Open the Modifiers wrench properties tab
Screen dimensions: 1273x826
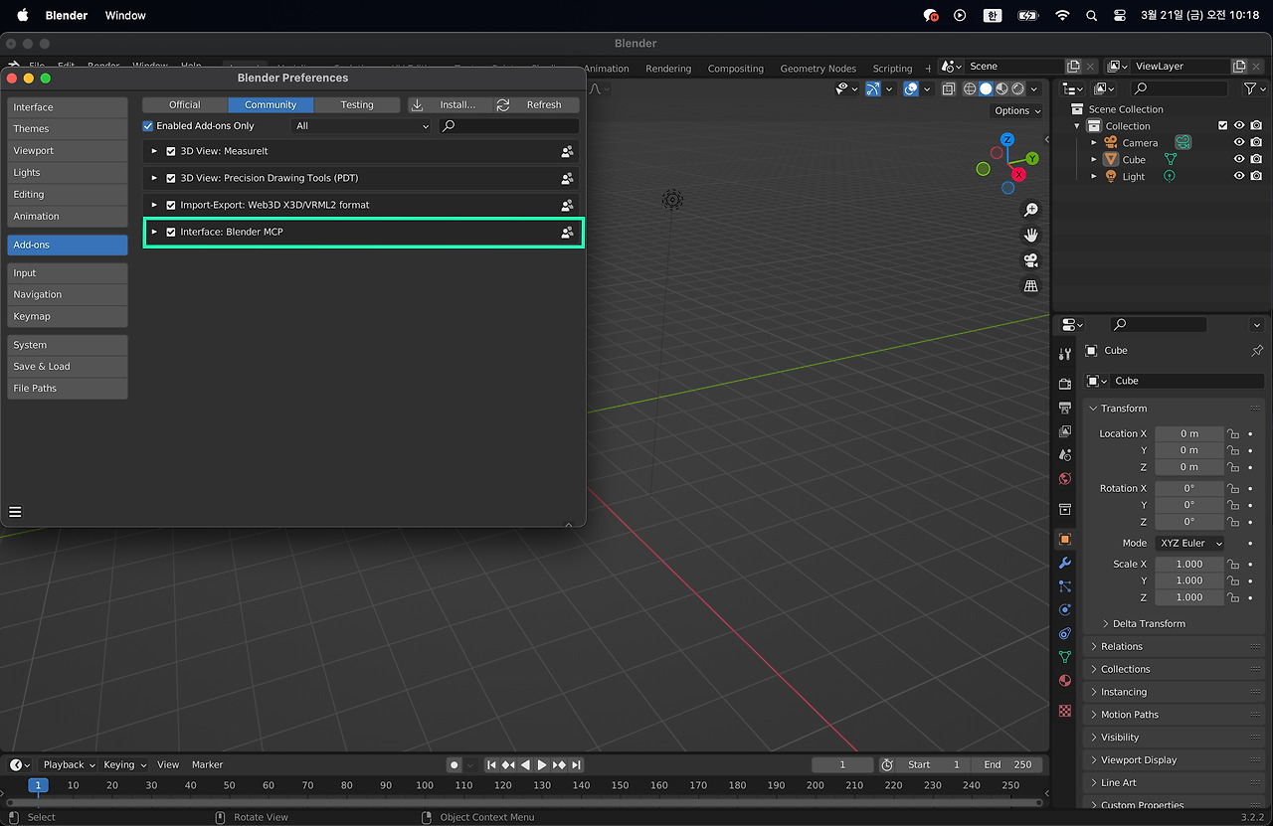point(1065,563)
